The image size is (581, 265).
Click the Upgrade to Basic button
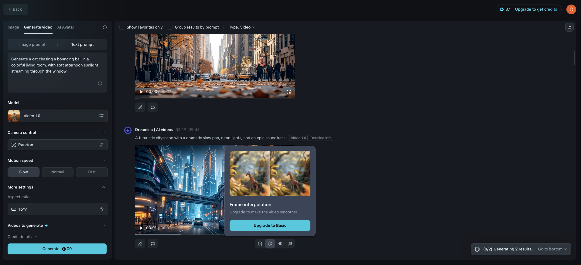click(270, 226)
